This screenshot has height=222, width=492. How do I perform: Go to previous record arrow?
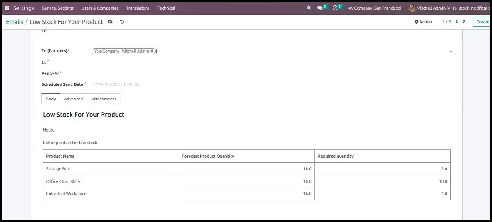[x=457, y=22]
